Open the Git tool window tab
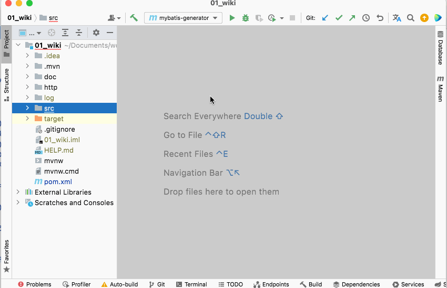Image resolution: width=447 pixels, height=288 pixels. [157, 284]
